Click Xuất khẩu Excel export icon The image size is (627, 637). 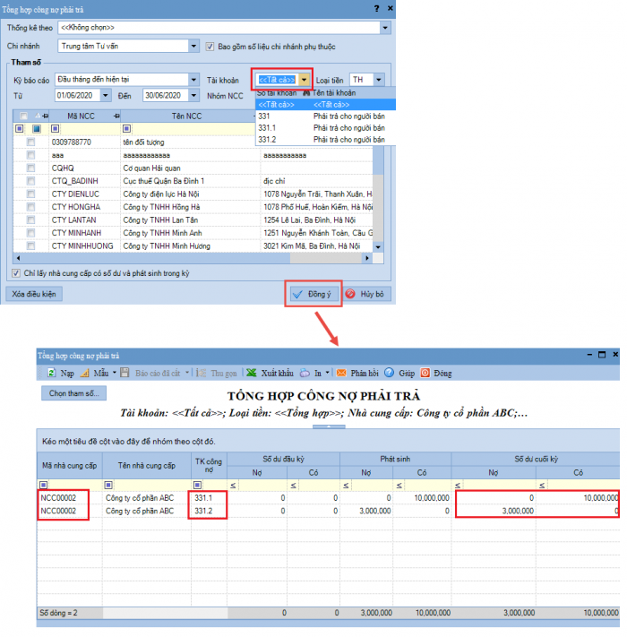(253, 373)
